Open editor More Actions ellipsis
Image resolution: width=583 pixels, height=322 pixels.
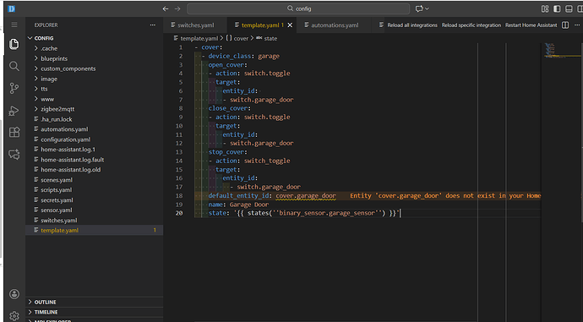point(577,25)
